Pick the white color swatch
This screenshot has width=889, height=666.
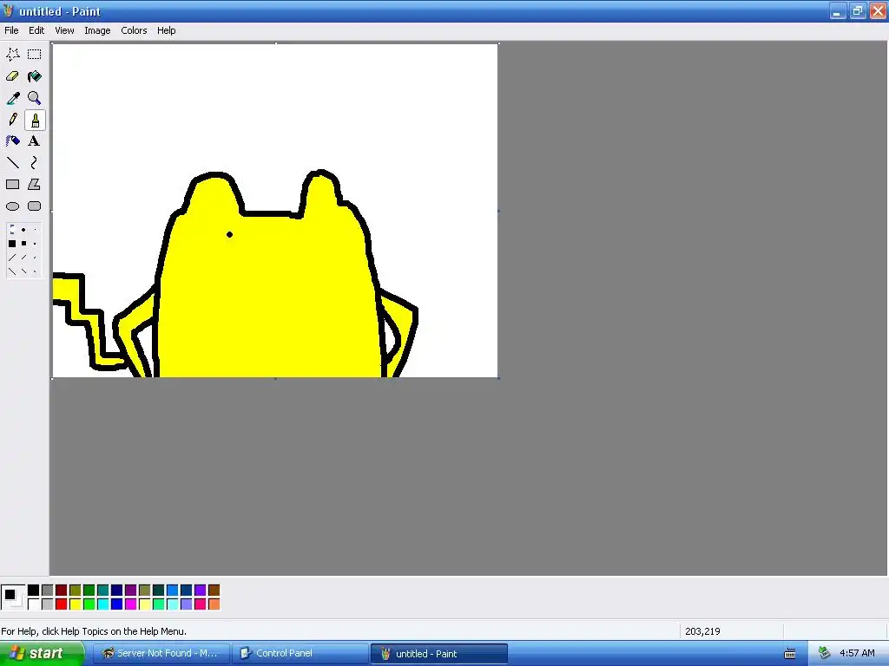click(x=34, y=604)
